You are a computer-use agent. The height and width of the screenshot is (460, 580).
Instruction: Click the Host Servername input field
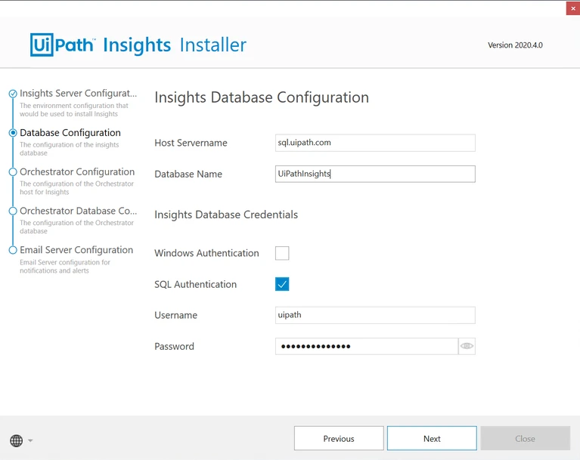pyautogui.click(x=375, y=143)
